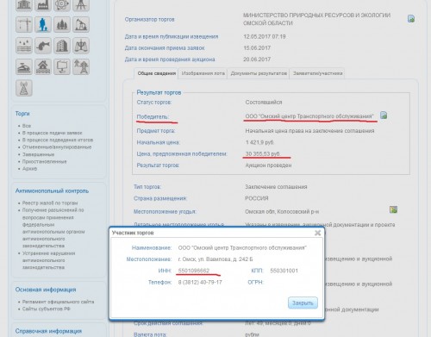Select the multi-storey building category icon
The height and width of the screenshot is (337, 431).
pos(62,46)
